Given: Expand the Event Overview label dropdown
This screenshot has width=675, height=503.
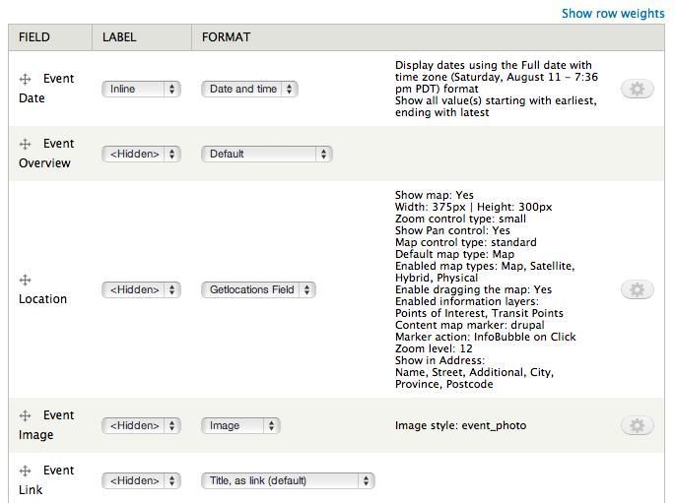Looking at the screenshot, I should tap(141, 154).
